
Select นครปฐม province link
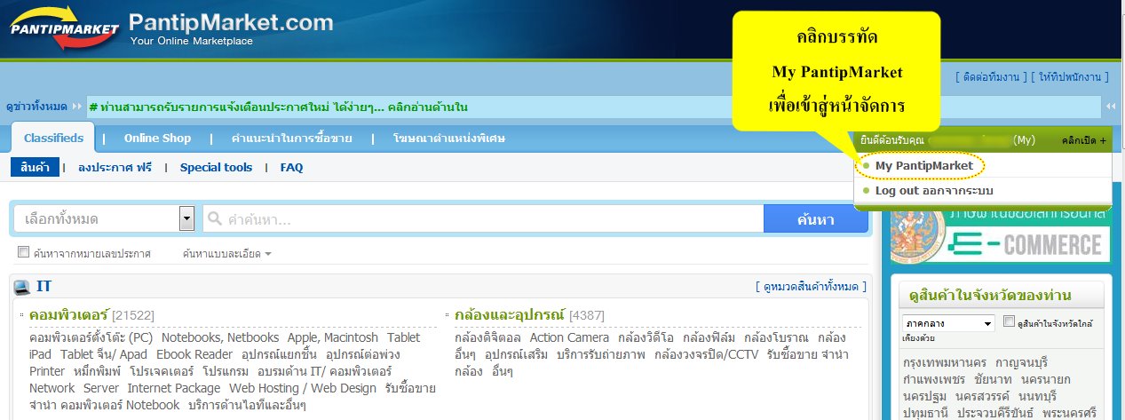point(925,396)
